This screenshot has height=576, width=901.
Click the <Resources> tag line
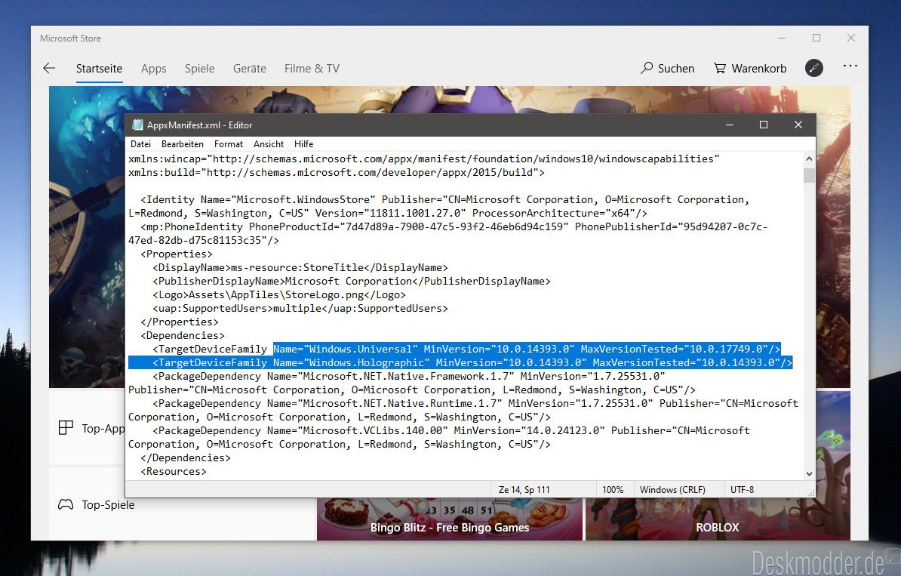(x=174, y=471)
